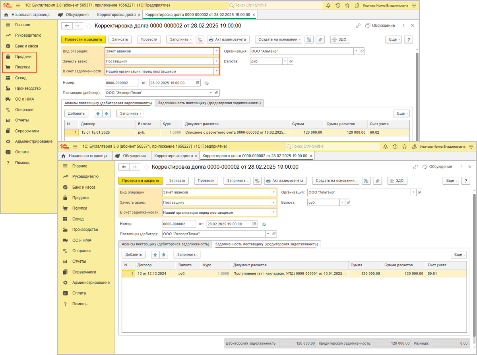Click Добавить button in front window table
Screen dimensions: 477x355
[x=133, y=254]
